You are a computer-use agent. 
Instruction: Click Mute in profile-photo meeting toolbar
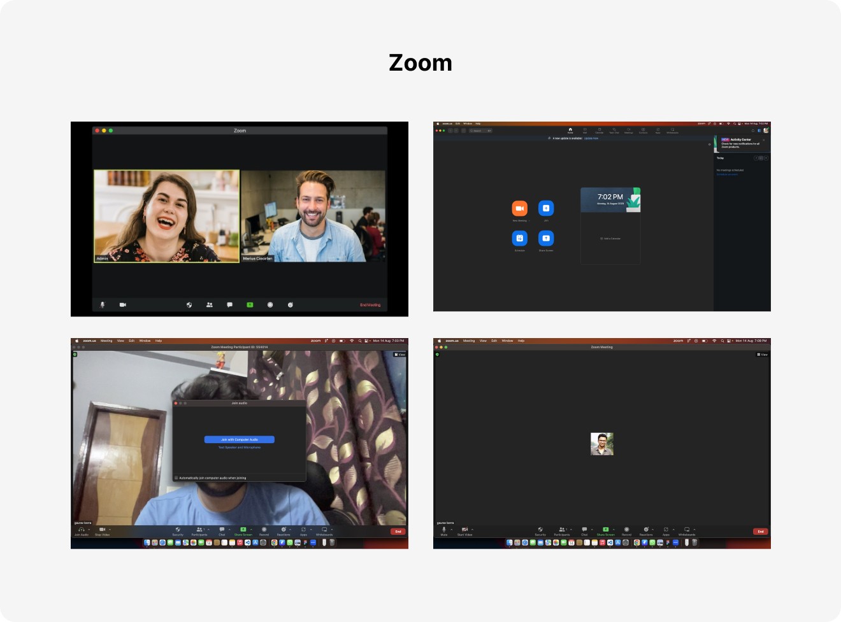444,531
